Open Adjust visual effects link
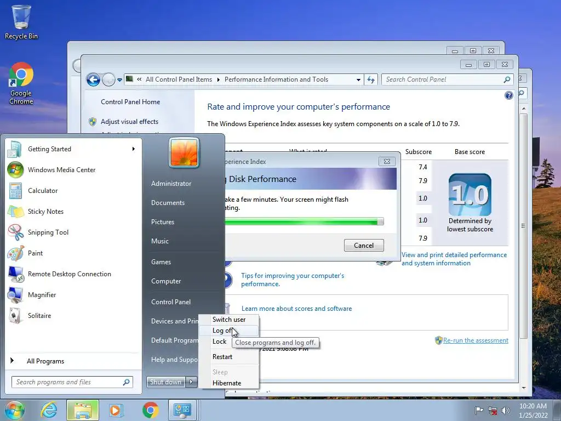Screen dimensions: 561x421 tap(129, 121)
